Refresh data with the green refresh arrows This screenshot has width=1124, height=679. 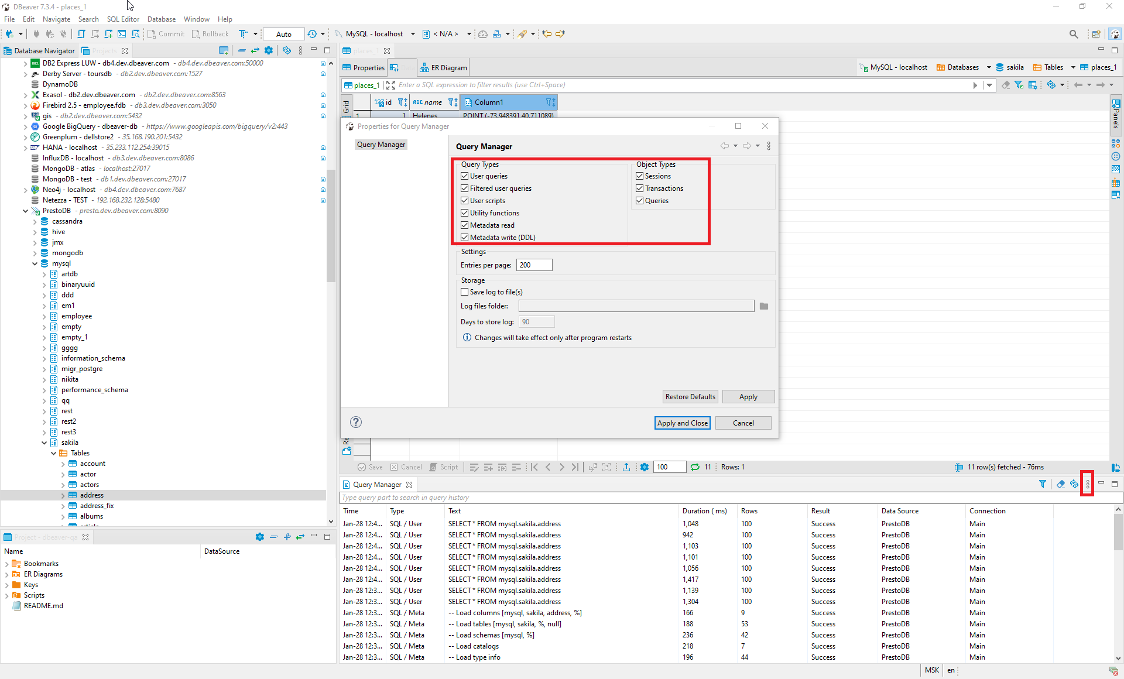(x=695, y=467)
